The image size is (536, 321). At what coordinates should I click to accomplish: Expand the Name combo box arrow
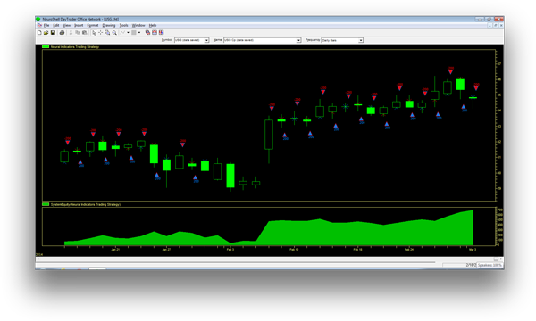click(298, 40)
